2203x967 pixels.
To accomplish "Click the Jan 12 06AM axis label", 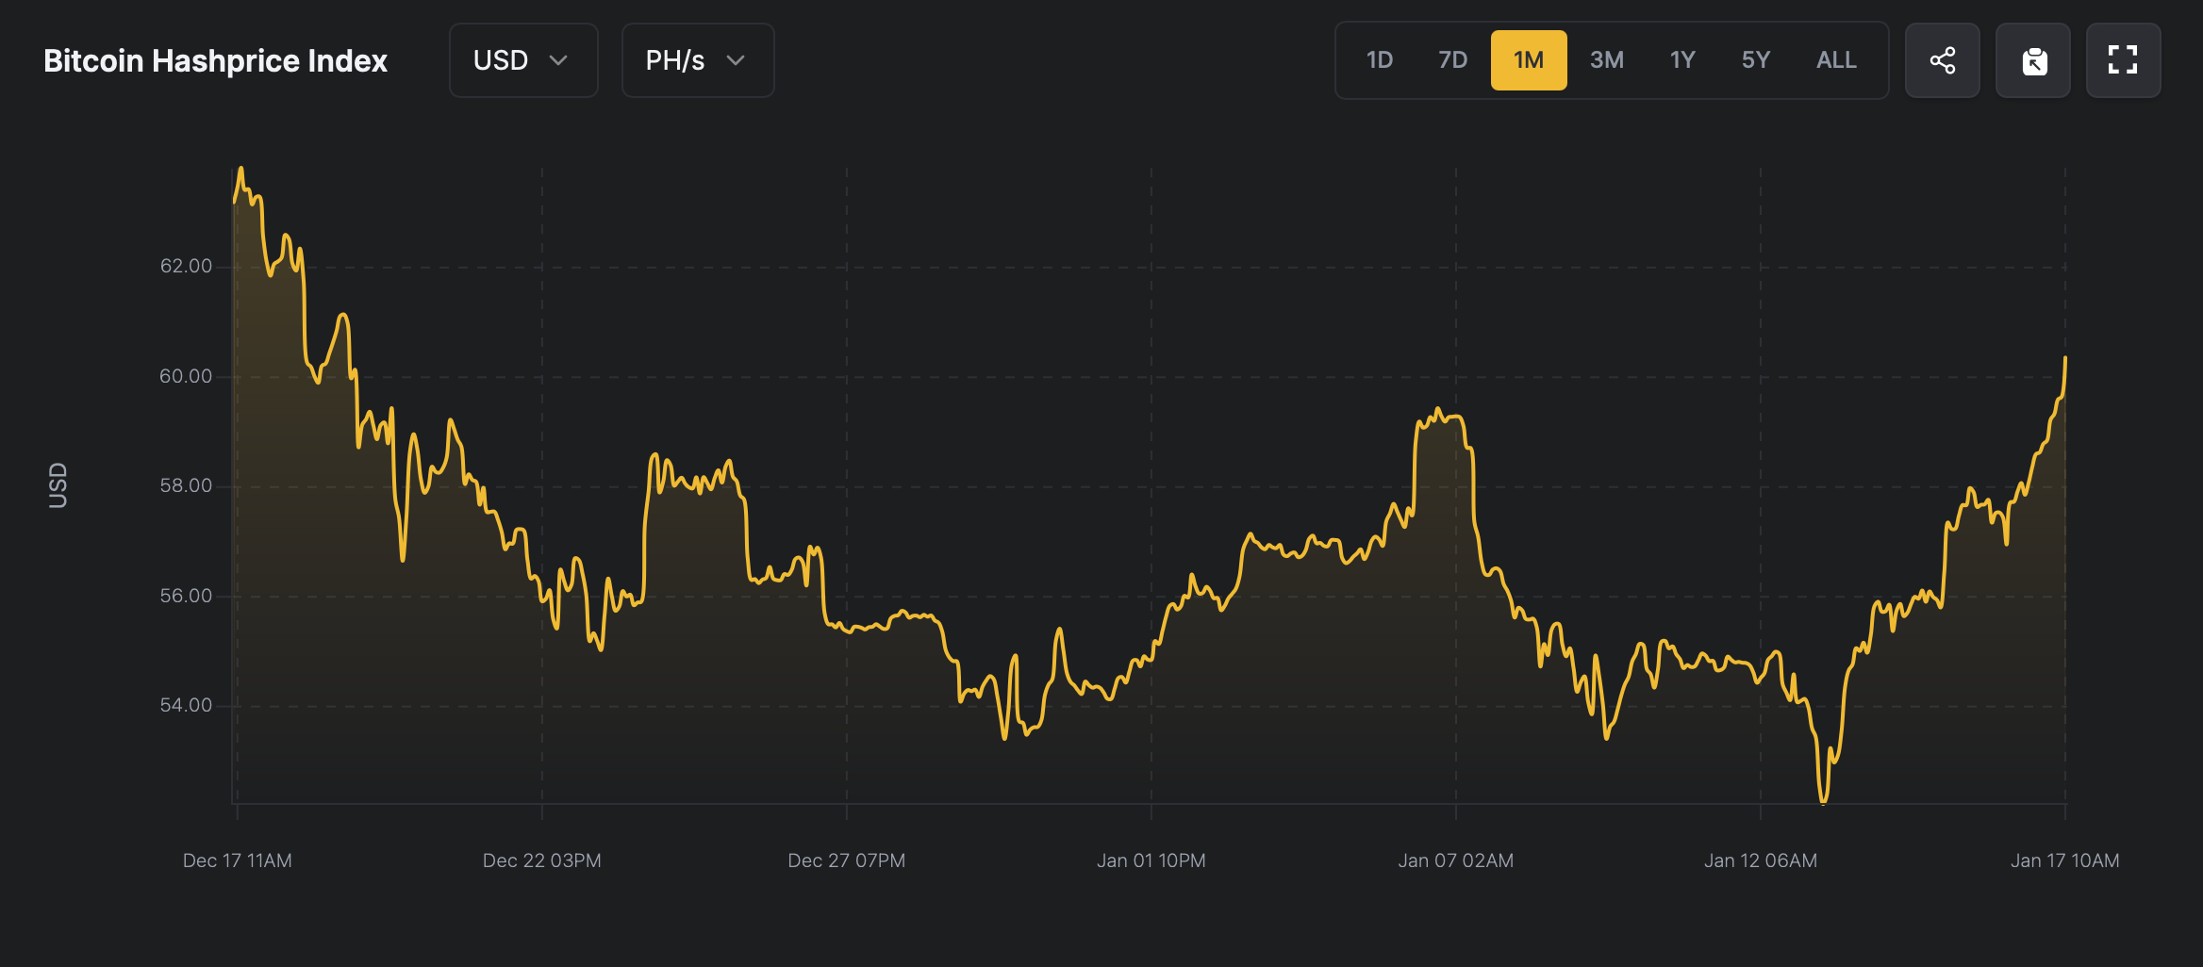I will click(1761, 860).
